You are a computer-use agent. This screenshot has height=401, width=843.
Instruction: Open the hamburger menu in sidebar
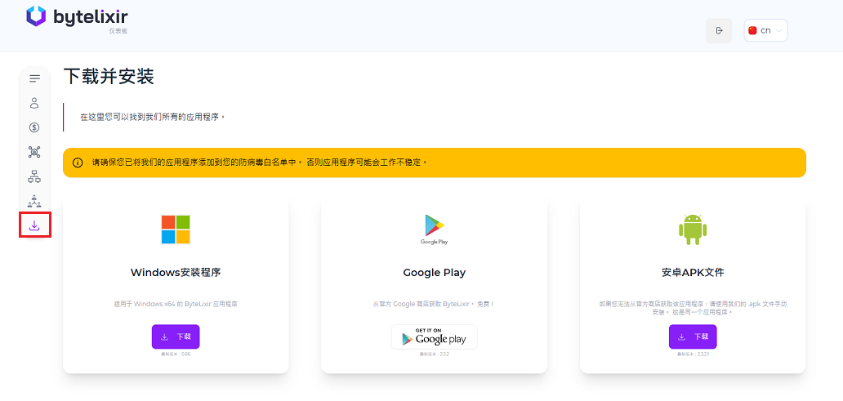(x=35, y=78)
